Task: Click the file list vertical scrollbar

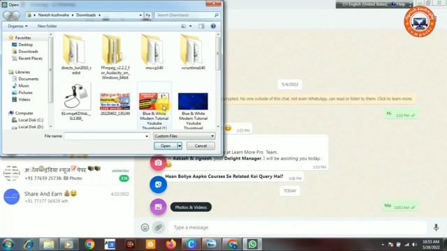Action: point(219,80)
